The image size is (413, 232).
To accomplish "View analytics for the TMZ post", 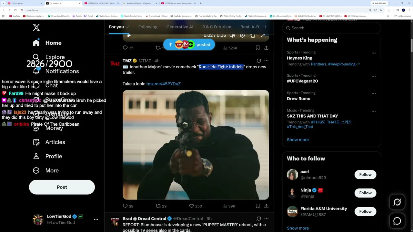I will point(229,206).
